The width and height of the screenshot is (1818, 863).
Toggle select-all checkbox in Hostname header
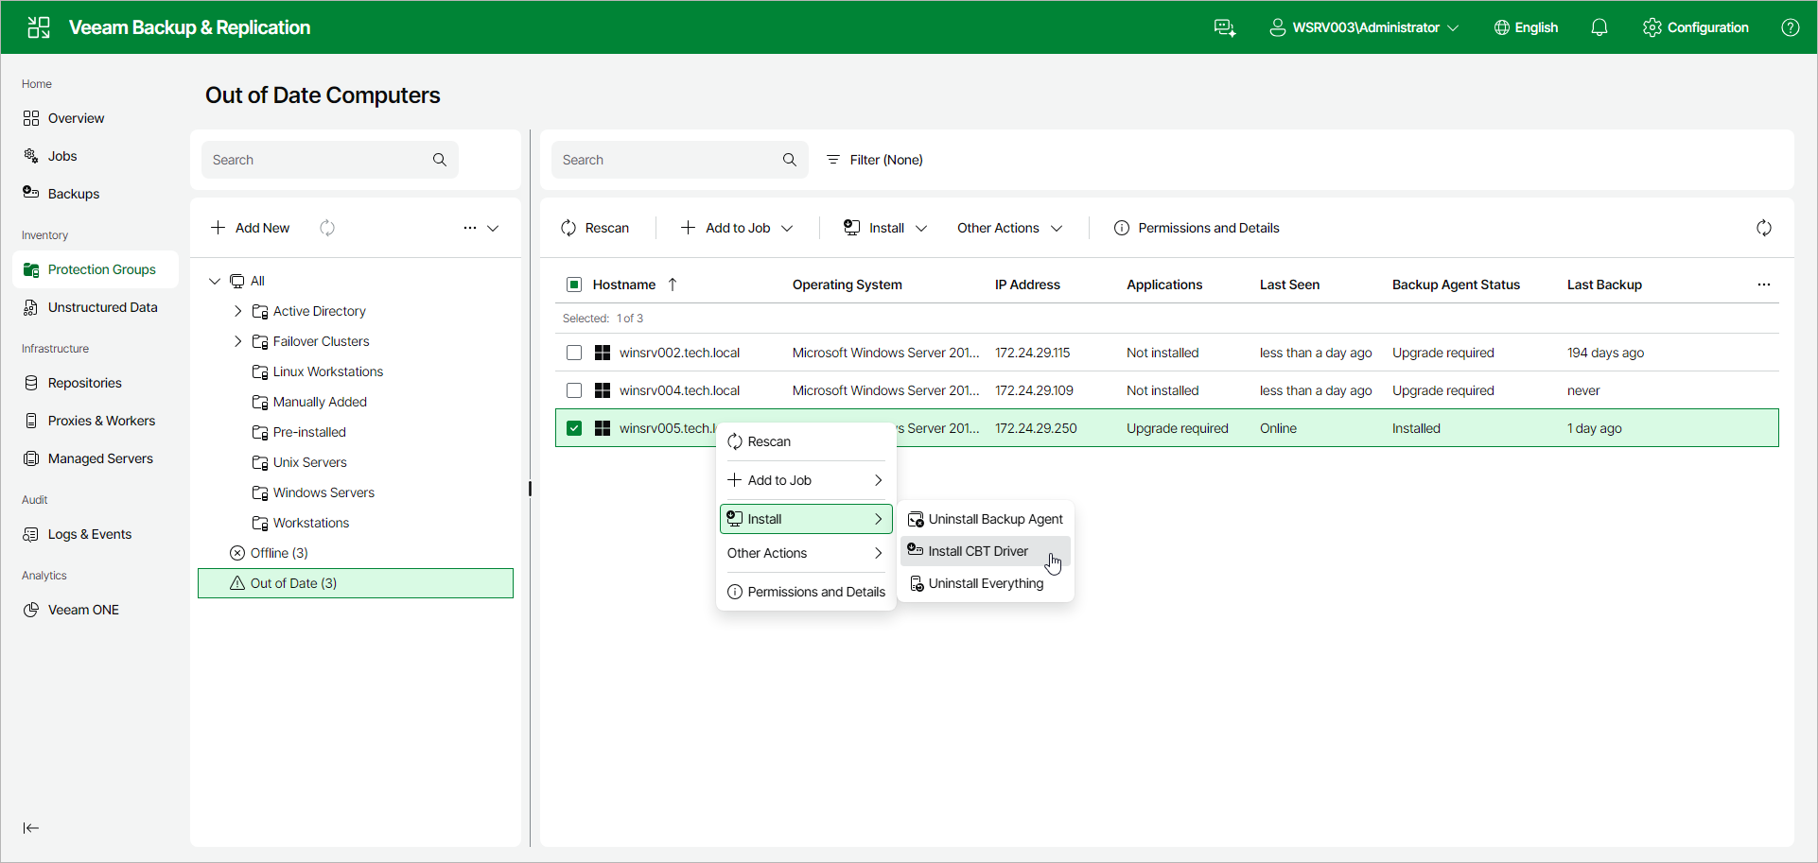pos(574,285)
